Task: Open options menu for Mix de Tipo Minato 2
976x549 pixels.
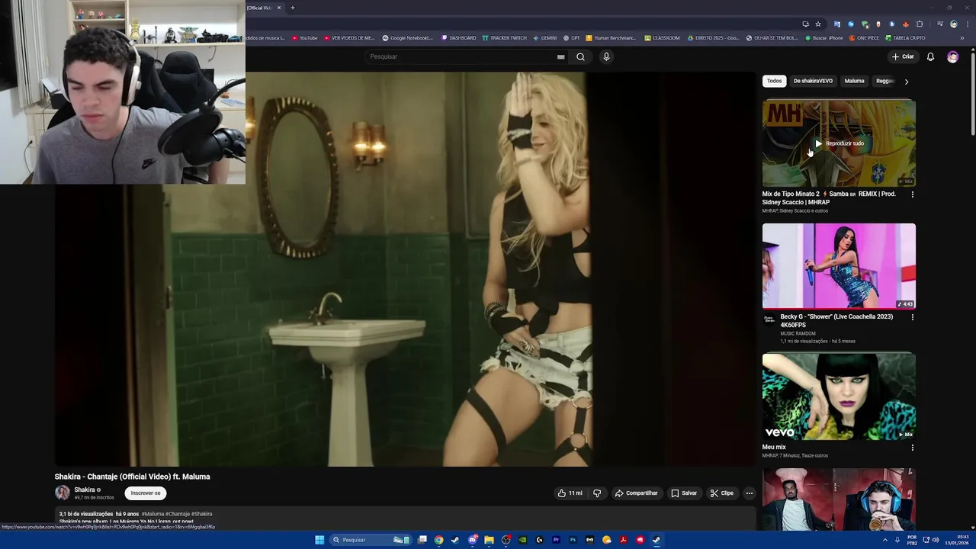Action: (913, 194)
